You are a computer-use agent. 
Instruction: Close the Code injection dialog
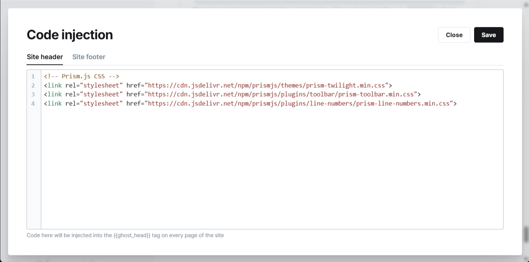(x=454, y=35)
